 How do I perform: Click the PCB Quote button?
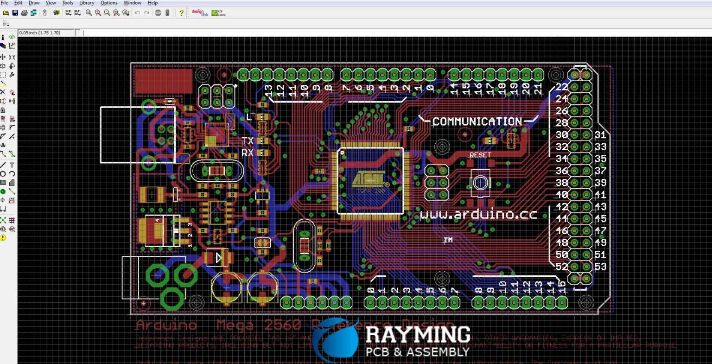click(x=218, y=13)
